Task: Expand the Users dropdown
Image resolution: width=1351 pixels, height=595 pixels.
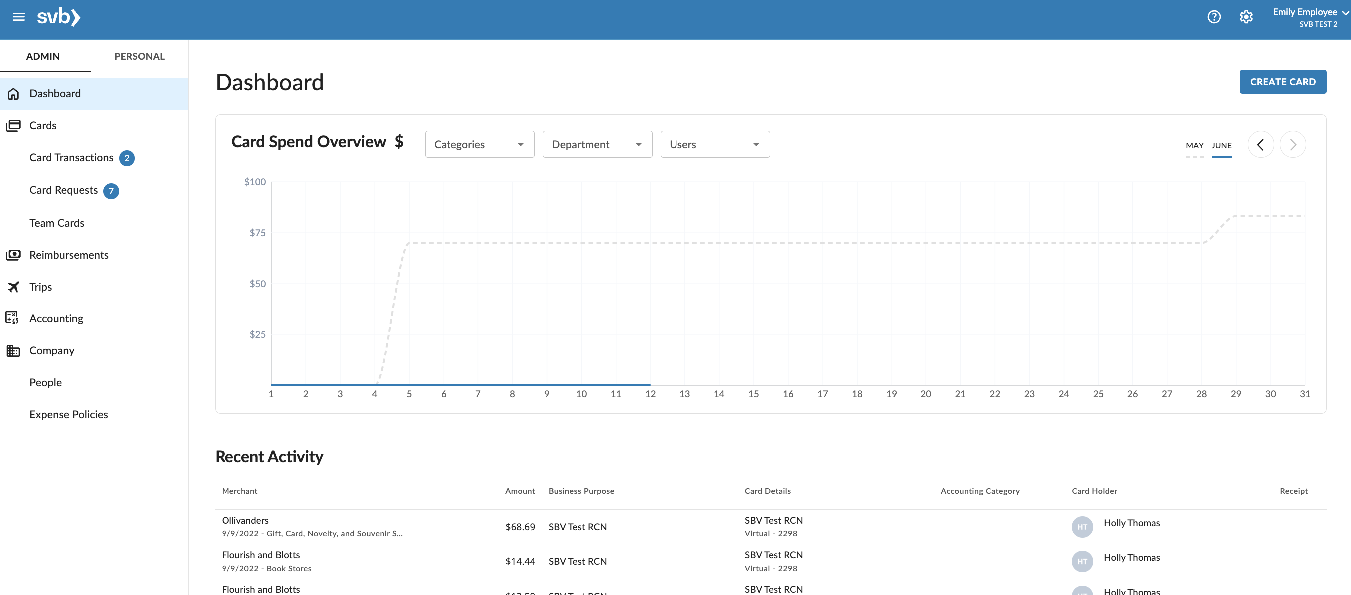Action: tap(715, 145)
